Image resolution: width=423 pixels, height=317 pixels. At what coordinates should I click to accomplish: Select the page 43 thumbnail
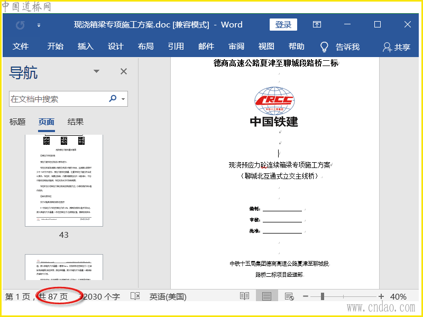click(x=64, y=180)
